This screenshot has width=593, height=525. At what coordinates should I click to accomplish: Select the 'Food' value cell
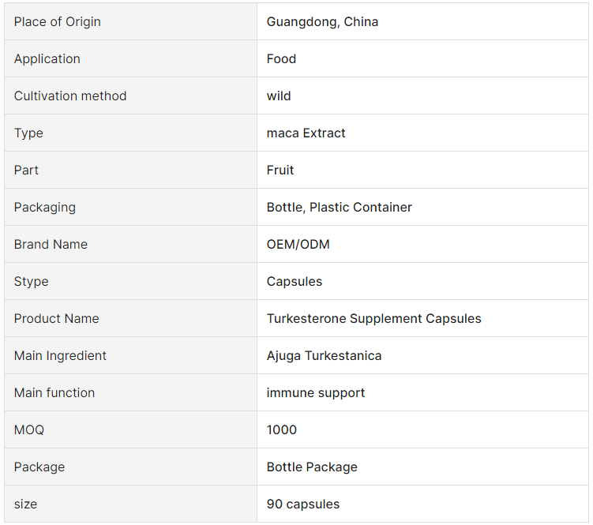[422, 58]
